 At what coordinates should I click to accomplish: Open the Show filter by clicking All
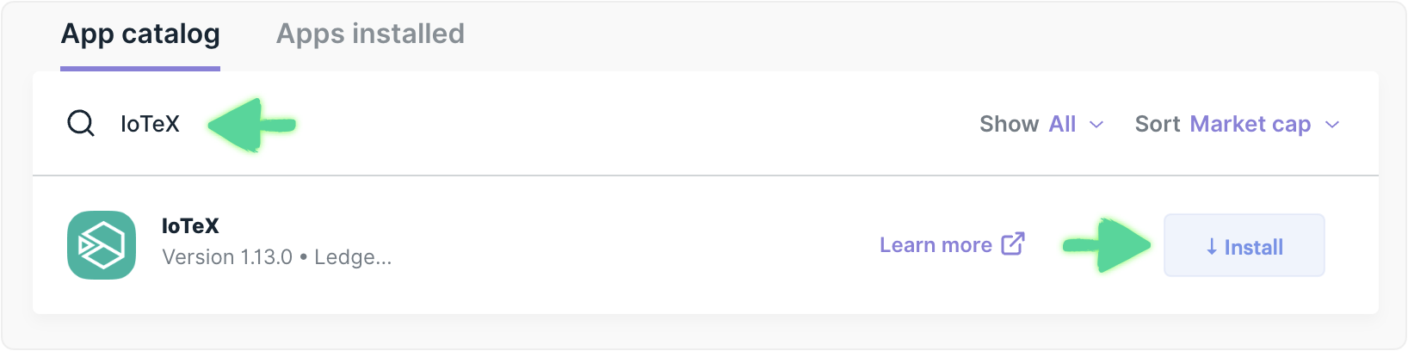1062,124
